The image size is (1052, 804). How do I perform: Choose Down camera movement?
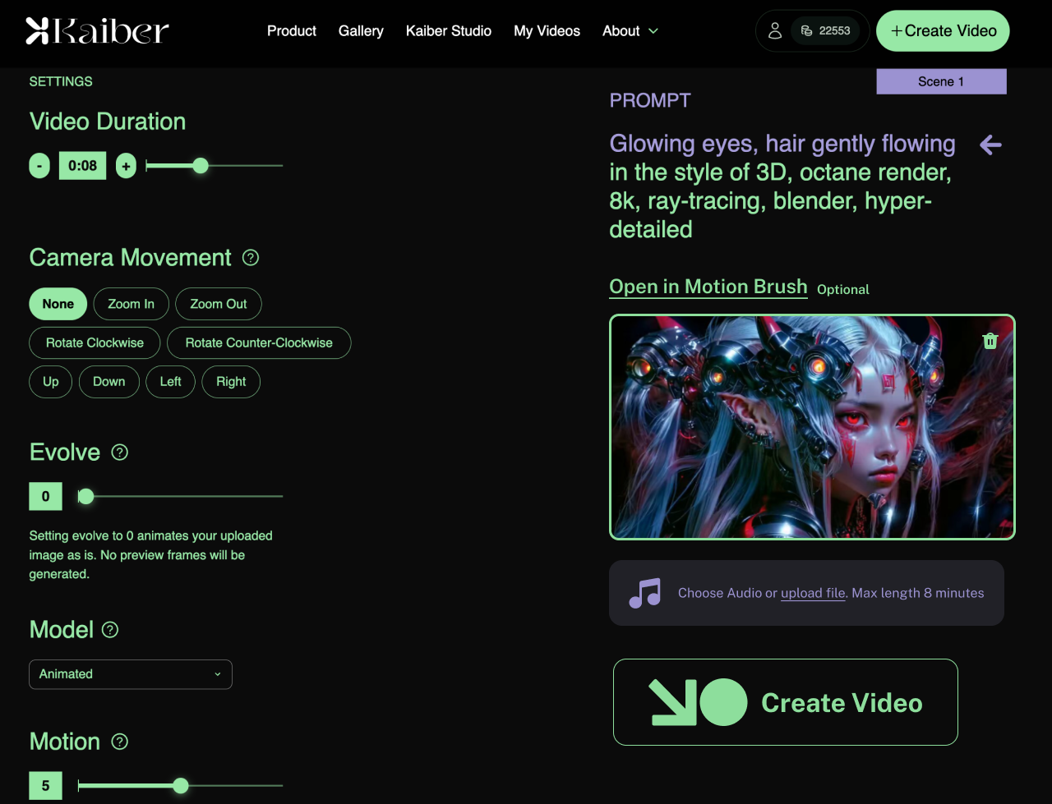pos(109,382)
